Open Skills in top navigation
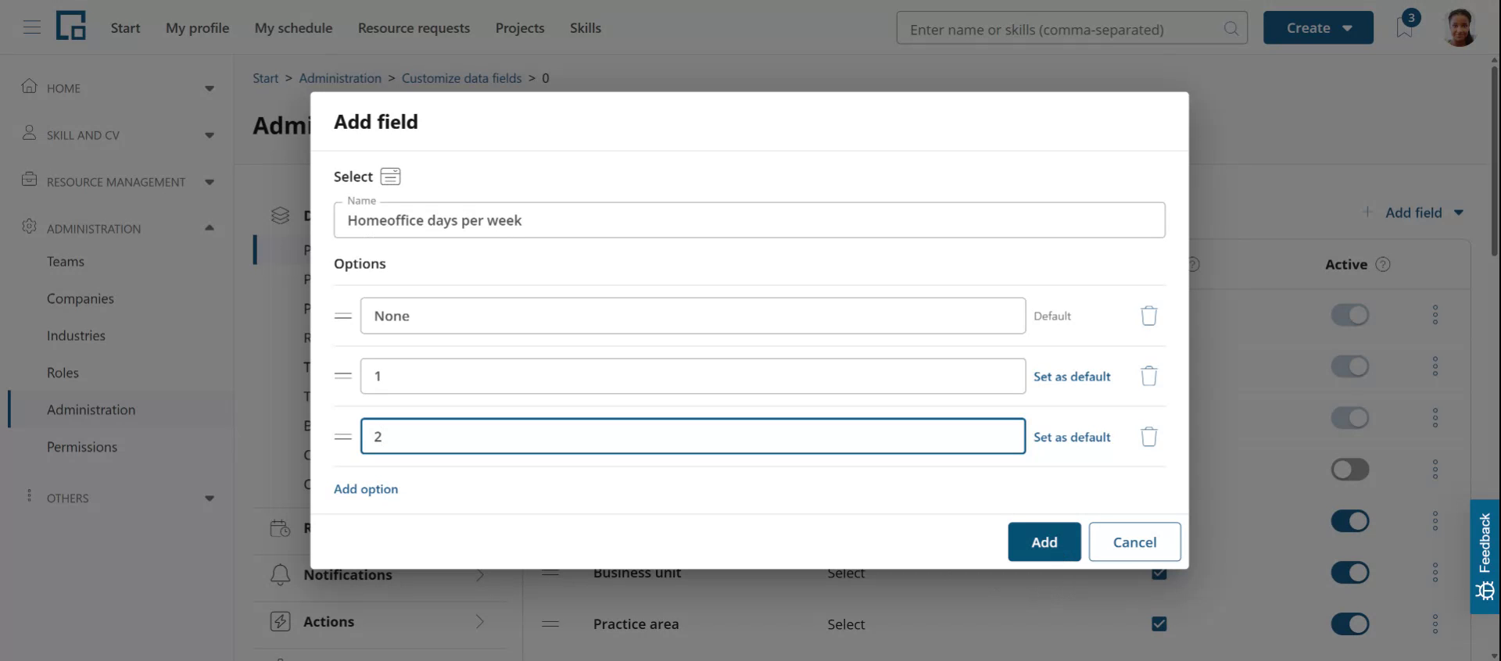 pyautogui.click(x=586, y=28)
